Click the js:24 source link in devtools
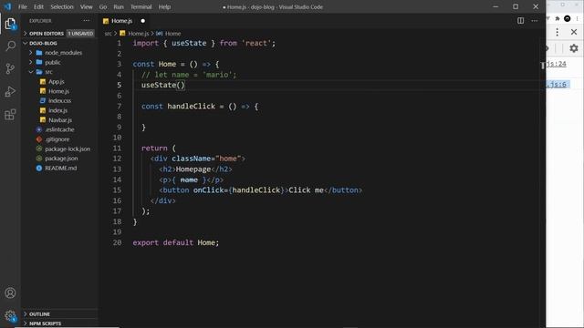 pyautogui.click(x=557, y=64)
